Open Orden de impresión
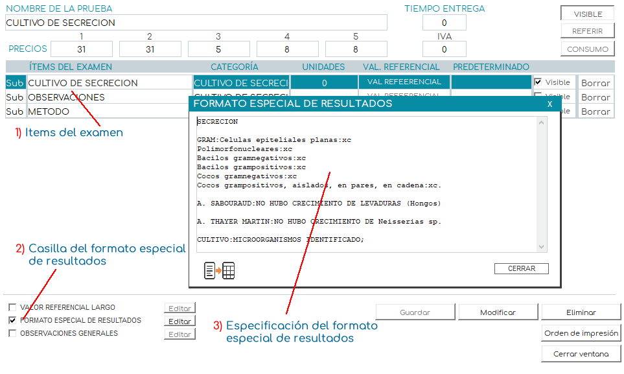The width and height of the screenshot is (624, 374). 581,333
